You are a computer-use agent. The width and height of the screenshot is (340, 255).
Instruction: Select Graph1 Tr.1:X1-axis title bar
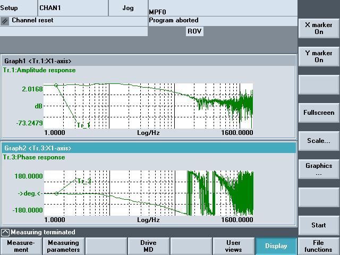149,61
